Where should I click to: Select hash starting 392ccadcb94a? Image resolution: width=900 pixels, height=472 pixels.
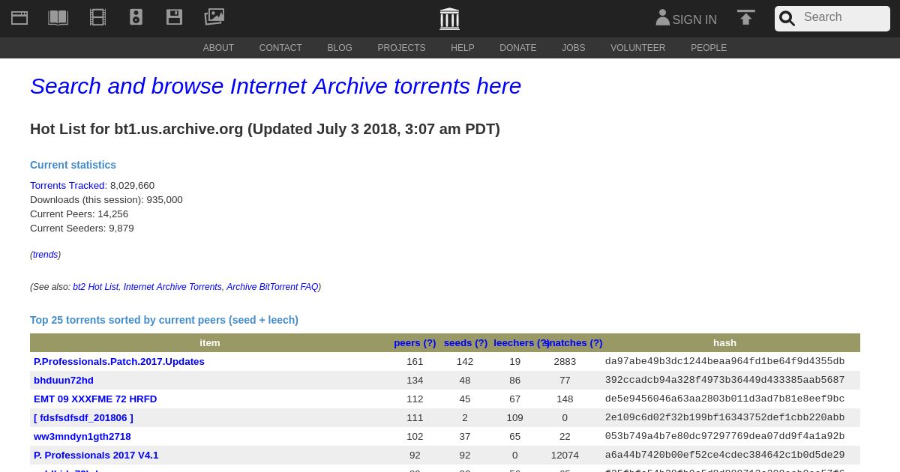(724, 381)
